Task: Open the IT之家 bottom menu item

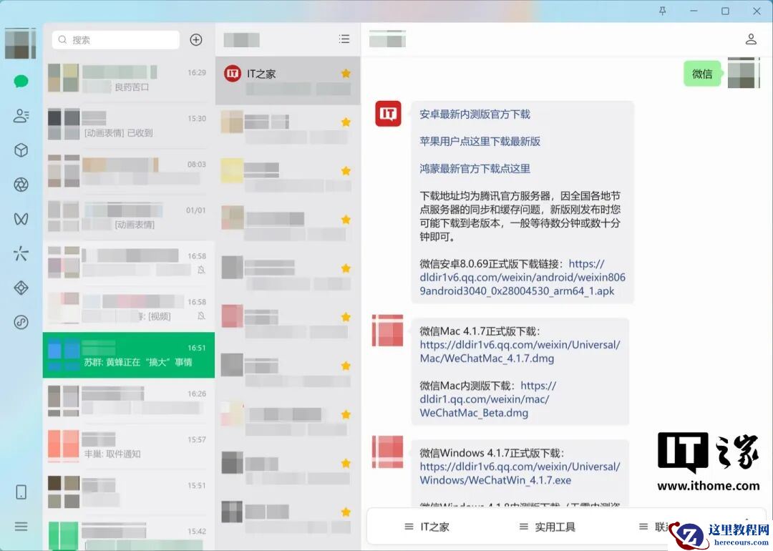Action: [427, 527]
